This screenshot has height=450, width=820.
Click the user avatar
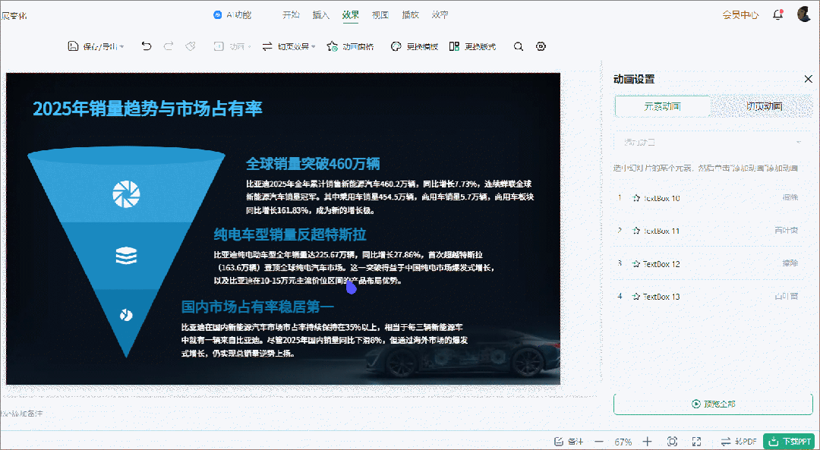804,14
